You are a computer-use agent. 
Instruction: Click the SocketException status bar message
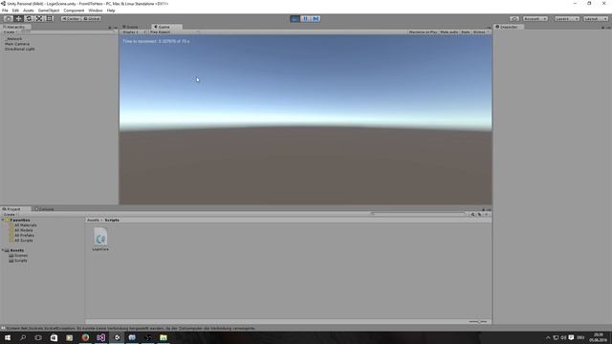131,329
